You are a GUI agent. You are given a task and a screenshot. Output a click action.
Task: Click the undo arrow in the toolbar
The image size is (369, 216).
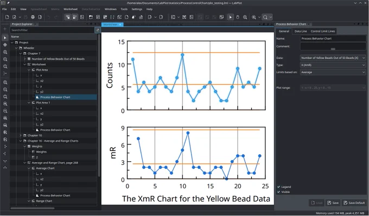pos(49,17)
